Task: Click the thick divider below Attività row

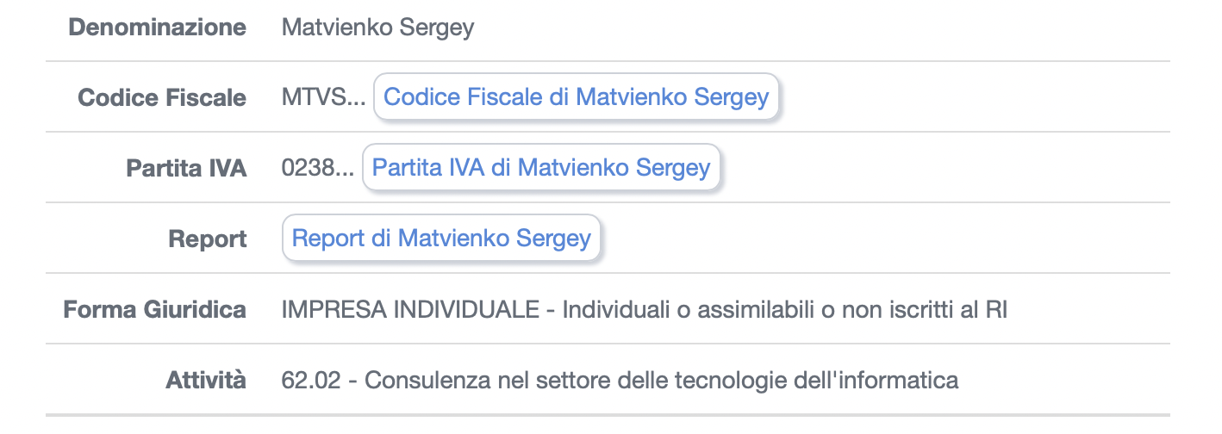Action: tap(608, 416)
